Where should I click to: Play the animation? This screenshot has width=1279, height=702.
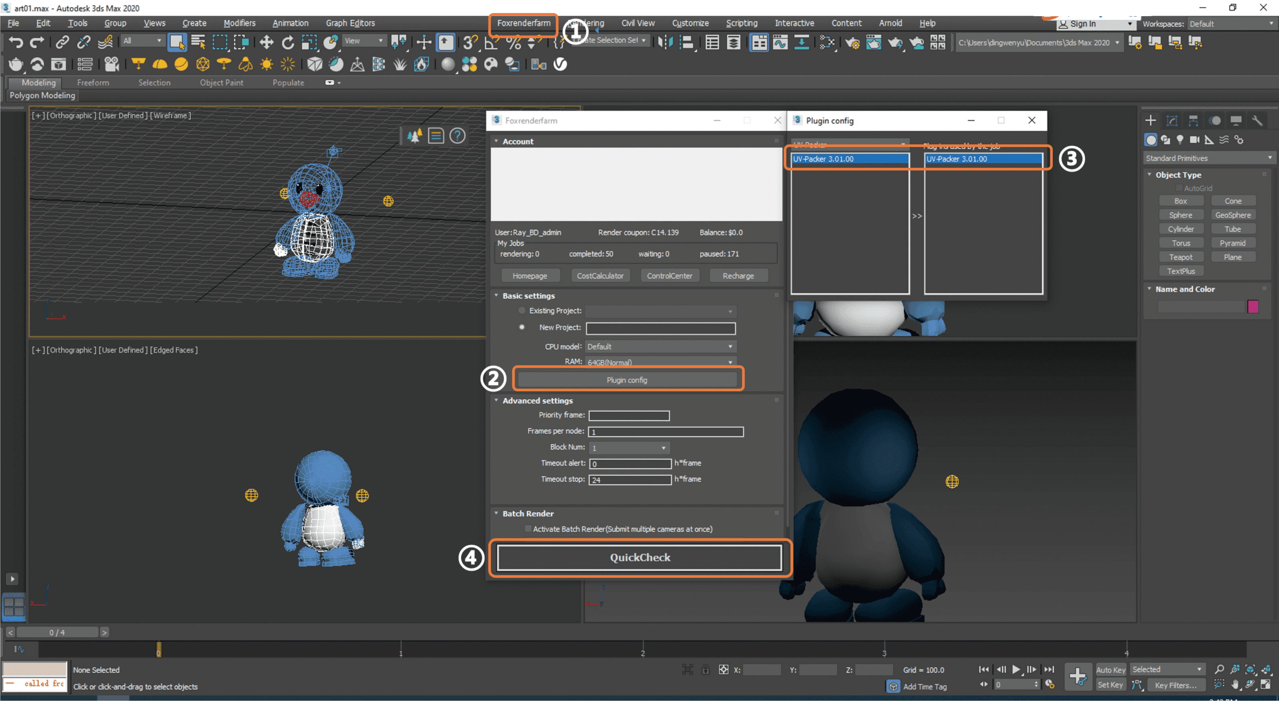tap(1016, 669)
